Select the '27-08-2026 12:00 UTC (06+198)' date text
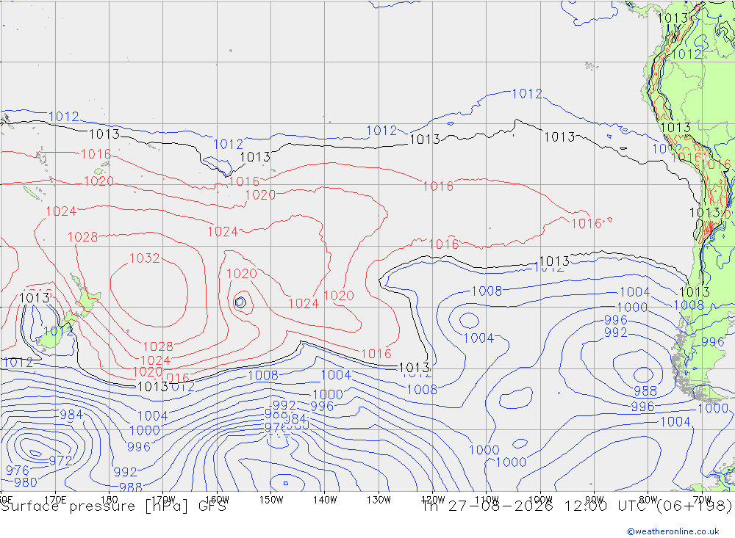 click(x=591, y=506)
